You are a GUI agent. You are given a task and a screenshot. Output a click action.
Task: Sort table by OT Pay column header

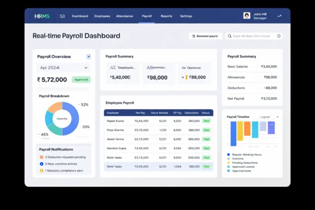(x=177, y=113)
